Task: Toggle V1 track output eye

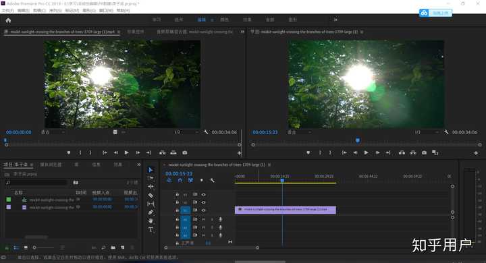Action: tap(204, 210)
